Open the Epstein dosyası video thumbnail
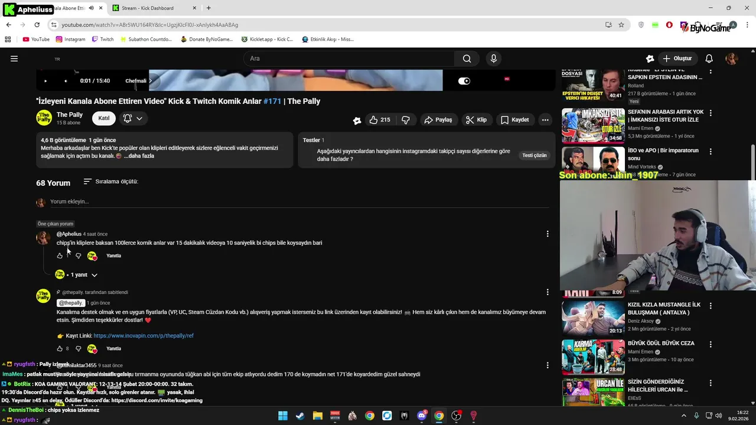 [x=592, y=84]
